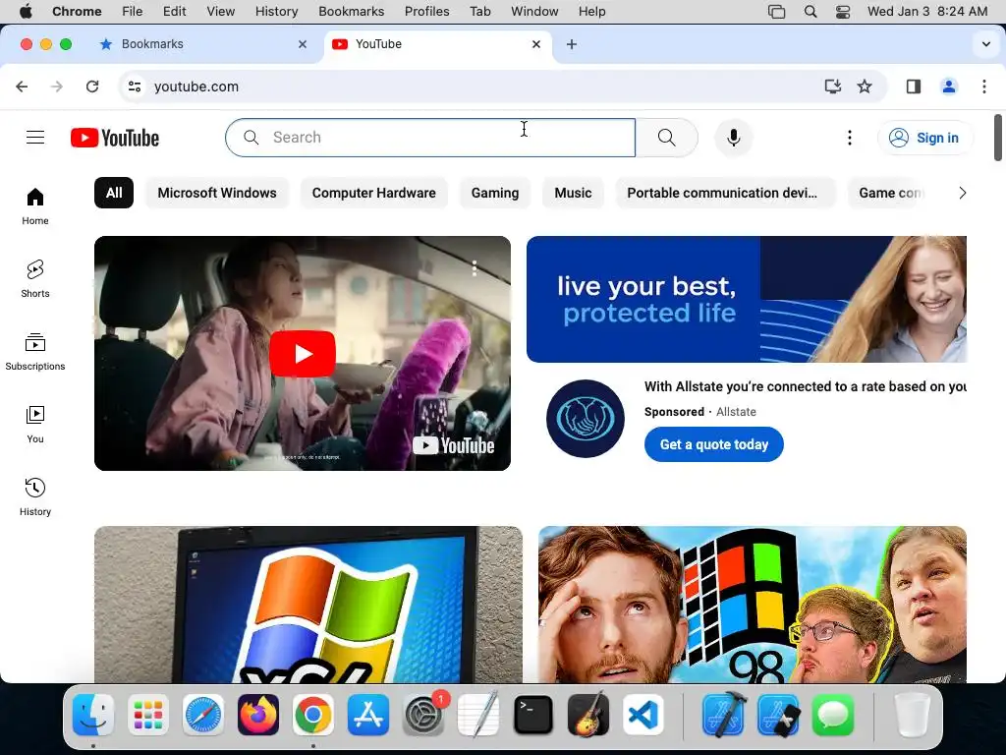Image resolution: width=1006 pixels, height=755 pixels.
Task: Open Launchpad from the Dock
Action: pyautogui.click(x=148, y=715)
